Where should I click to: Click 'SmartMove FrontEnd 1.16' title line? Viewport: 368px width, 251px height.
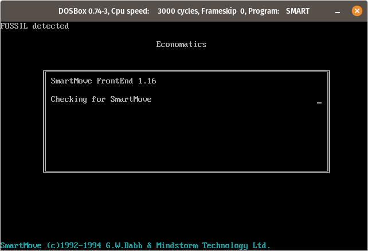[x=103, y=81]
